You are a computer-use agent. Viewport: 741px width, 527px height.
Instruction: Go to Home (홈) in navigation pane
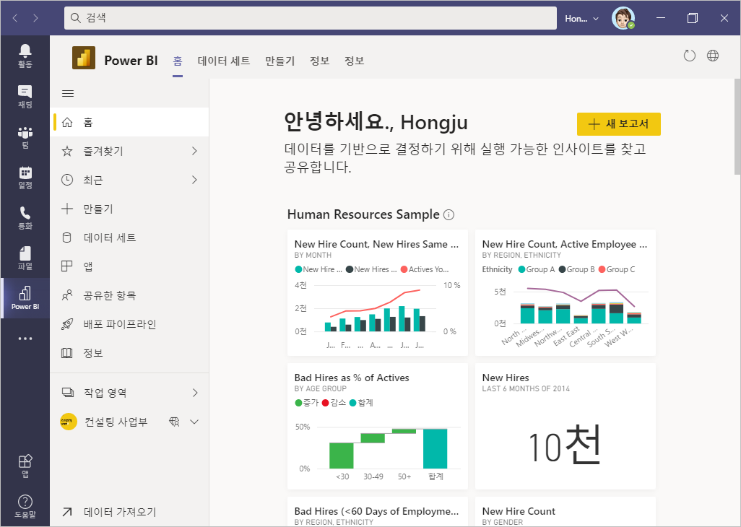(129, 122)
